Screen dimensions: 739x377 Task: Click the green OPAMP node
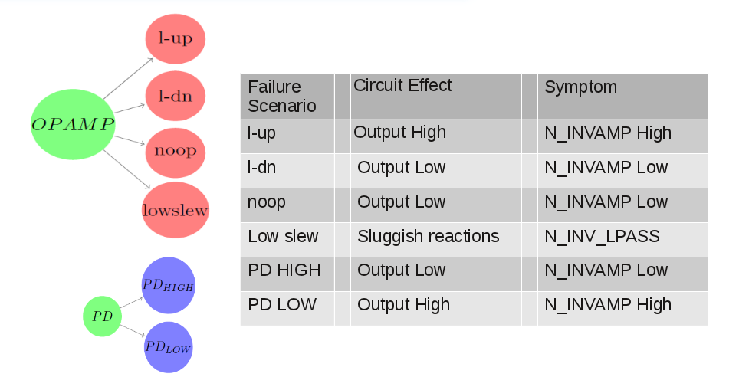[x=73, y=124]
